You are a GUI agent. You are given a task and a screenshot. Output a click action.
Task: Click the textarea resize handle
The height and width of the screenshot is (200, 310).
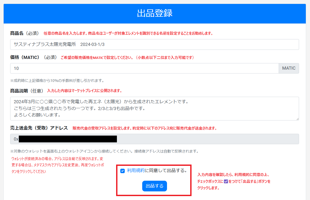(297, 119)
